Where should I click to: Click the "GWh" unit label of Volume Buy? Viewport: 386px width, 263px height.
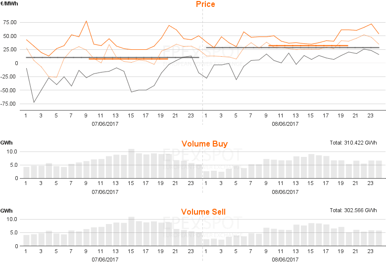[6, 143]
